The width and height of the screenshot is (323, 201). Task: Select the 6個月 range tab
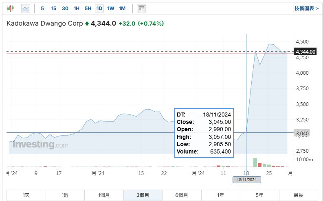[182, 195]
